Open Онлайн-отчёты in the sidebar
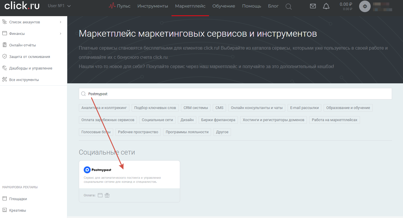The height and width of the screenshot is (218, 403). point(23,45)
